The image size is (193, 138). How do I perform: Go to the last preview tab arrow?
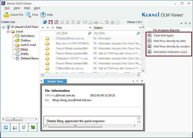click(x=142, y=81)
